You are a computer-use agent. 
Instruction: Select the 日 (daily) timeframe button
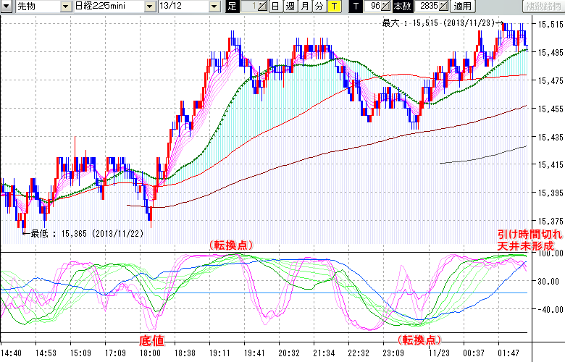click(275, 7)
